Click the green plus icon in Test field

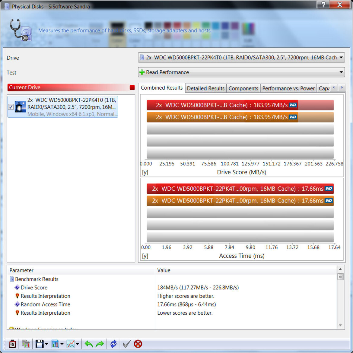click(142, 72)
